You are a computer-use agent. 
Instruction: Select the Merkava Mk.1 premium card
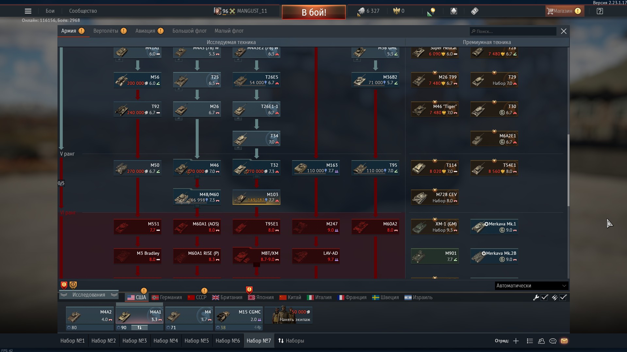(x=494, y=227)
